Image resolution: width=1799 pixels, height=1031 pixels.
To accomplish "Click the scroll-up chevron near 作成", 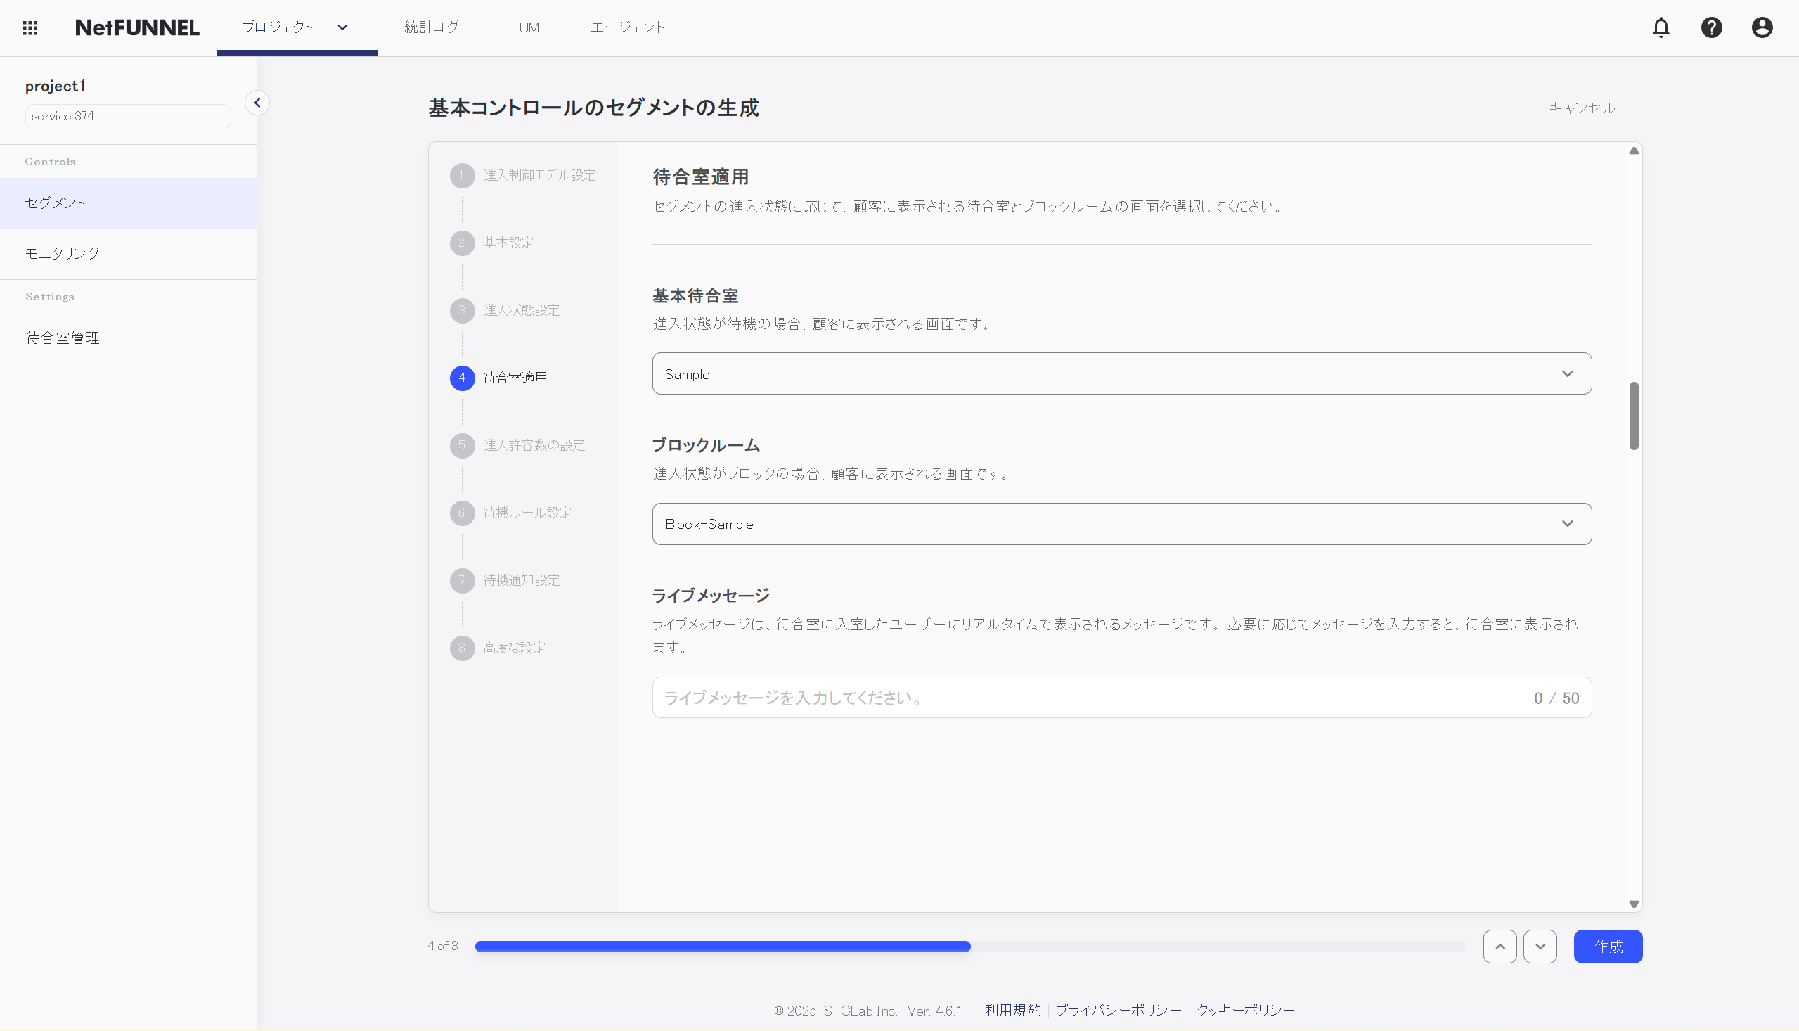I will pos(1500,946).
